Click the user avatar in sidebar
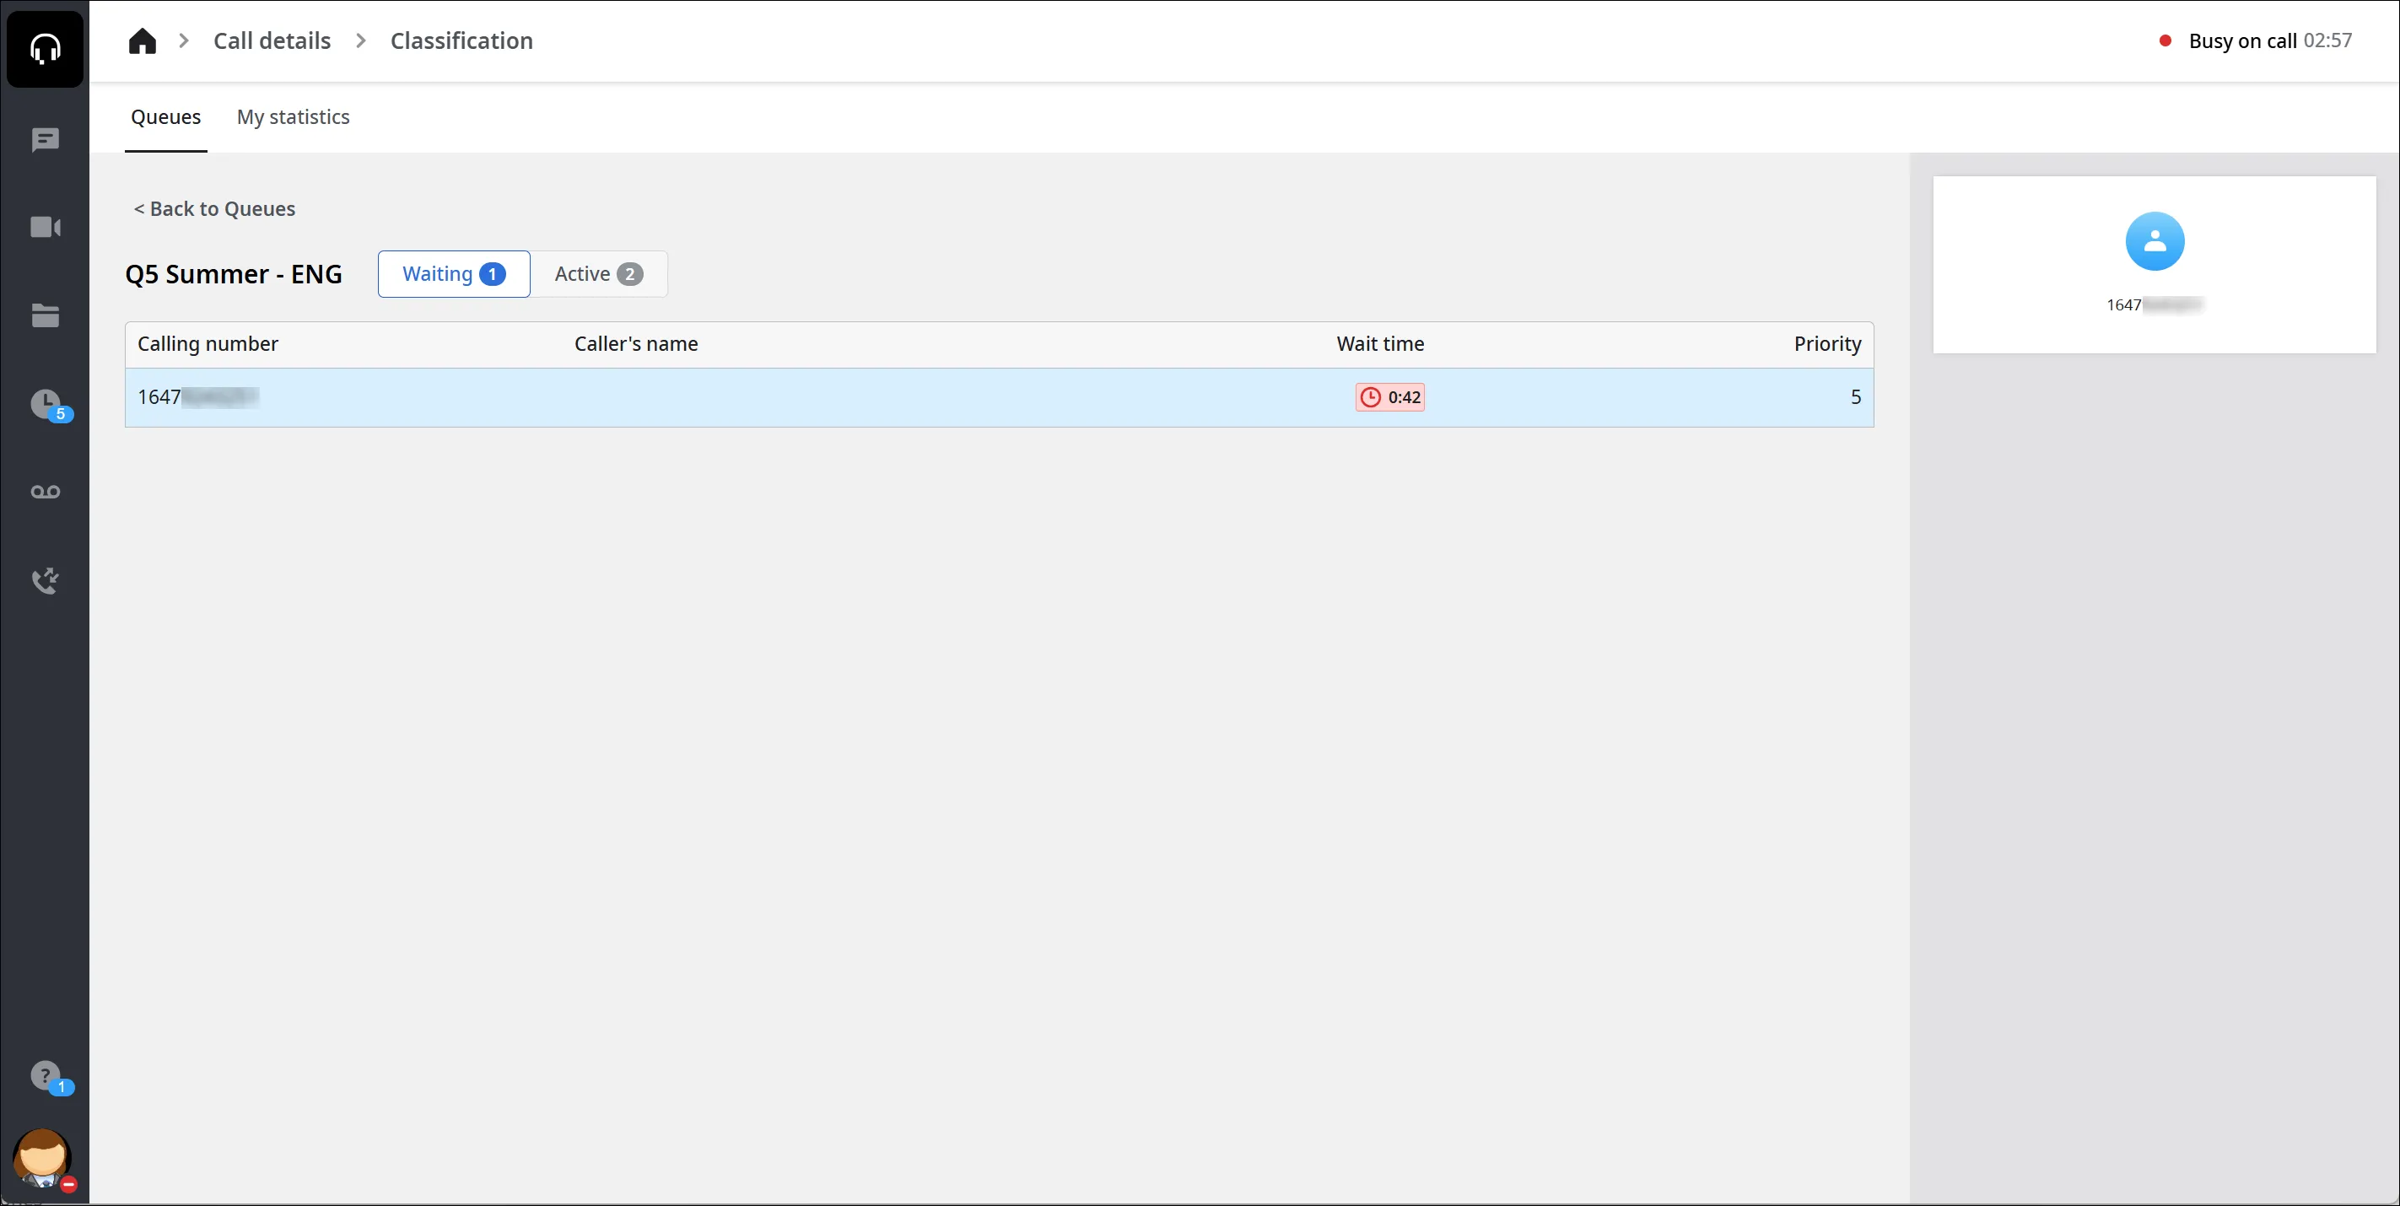The width and height of the screenshot is (2400, 1206). (x=43, y=1159)
